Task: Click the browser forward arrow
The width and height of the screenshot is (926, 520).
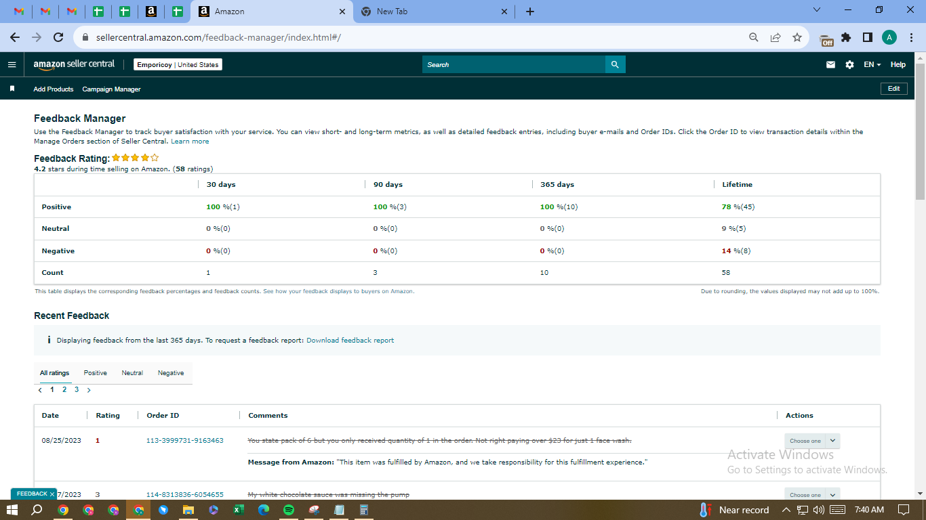Action: pyautogui.click(x=37, y=37)
